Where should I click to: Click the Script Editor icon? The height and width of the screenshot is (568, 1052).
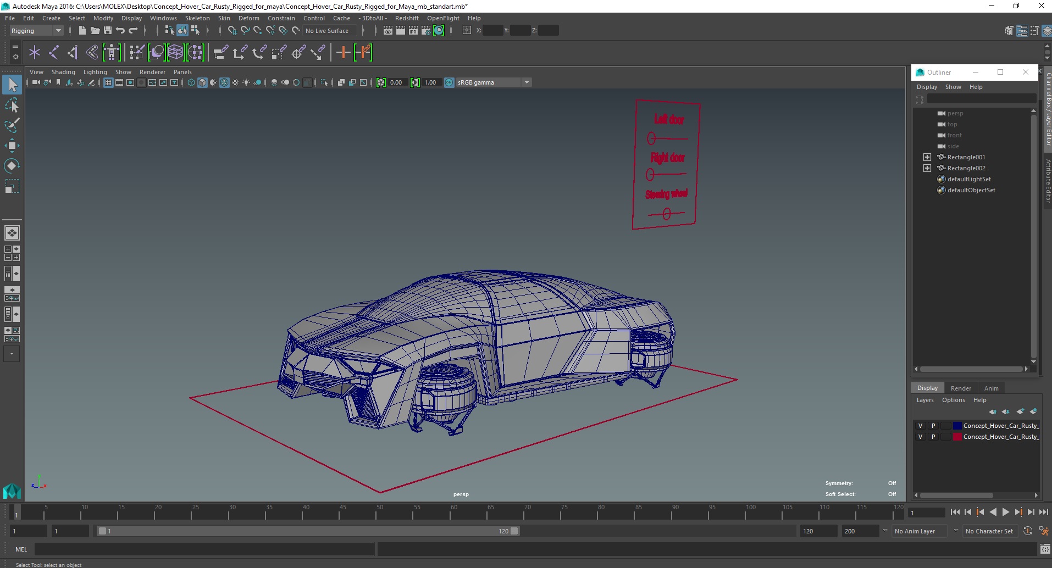point(1045,549)
